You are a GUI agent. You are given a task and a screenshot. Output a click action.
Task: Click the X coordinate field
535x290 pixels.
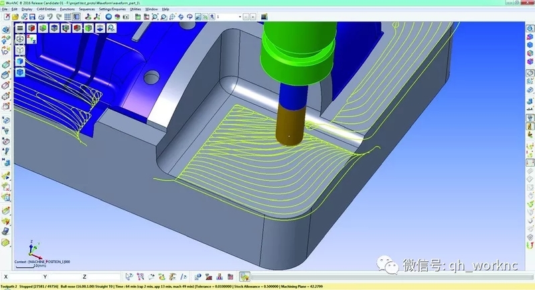point(23,276)
